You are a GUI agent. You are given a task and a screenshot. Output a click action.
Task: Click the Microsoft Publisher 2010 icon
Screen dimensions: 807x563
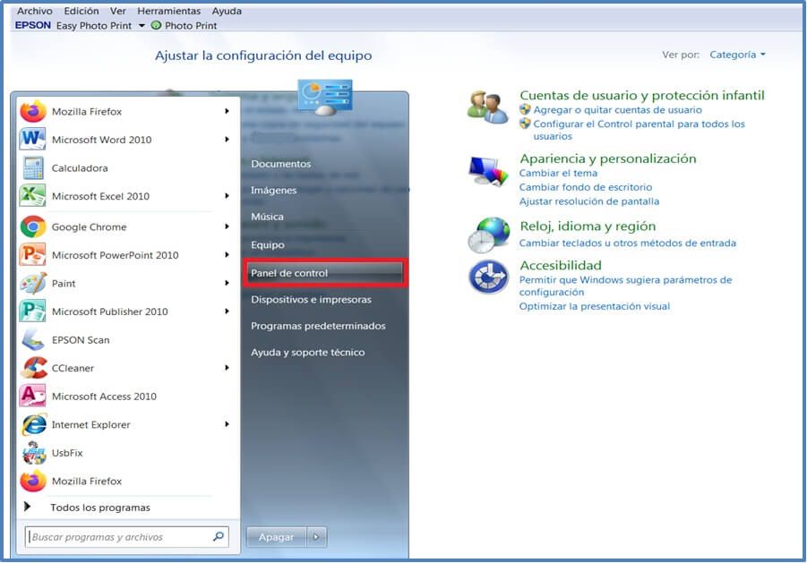[32, 311]
